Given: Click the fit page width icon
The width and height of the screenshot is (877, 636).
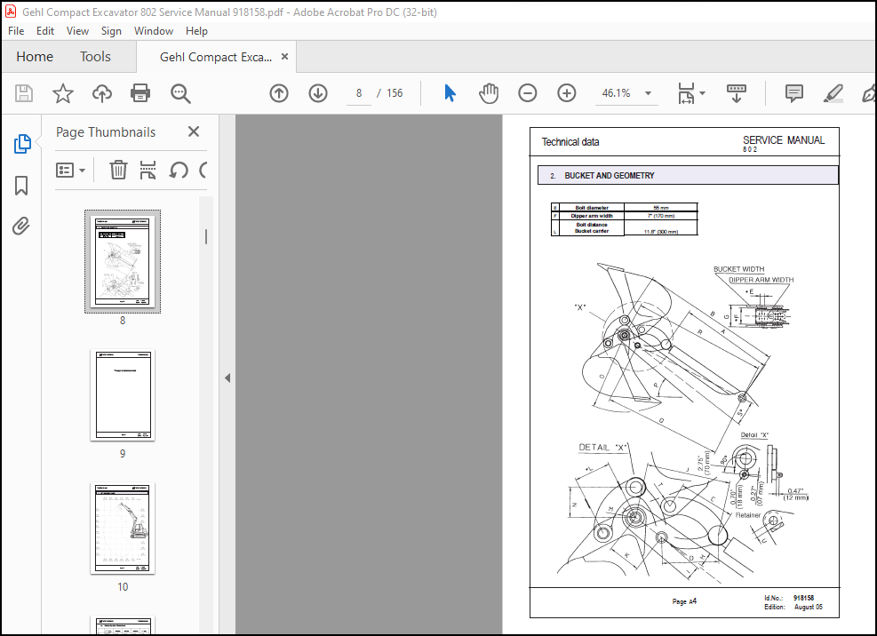Looking at the screenshot, I should 686,93.
